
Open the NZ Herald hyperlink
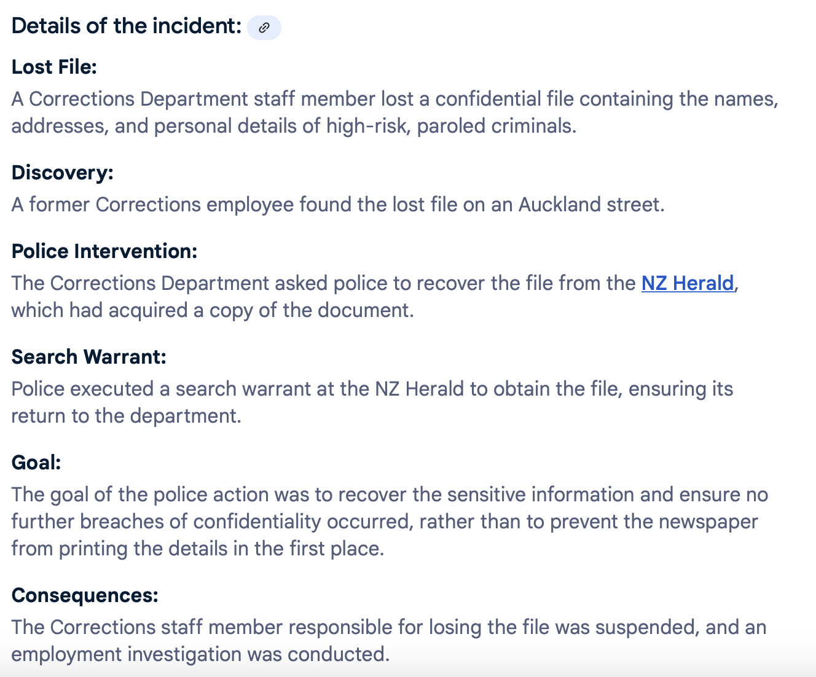click(688, 283)
